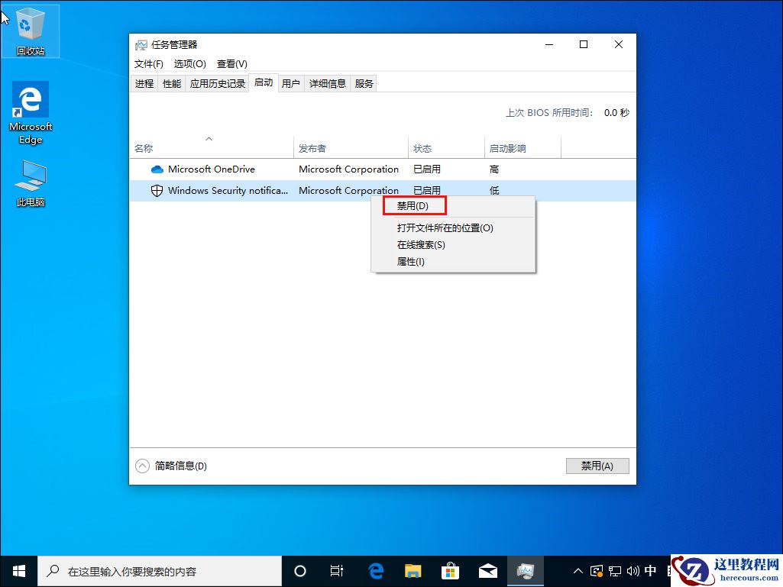Open Task View on the taskbar
Image resolution: width=783 pixels, height=587 pixels.
click(x=337, y=570)
